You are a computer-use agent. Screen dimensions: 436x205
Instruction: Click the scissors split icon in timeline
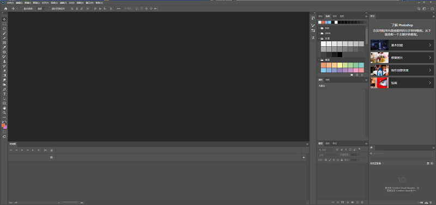[x=46, y=150]
